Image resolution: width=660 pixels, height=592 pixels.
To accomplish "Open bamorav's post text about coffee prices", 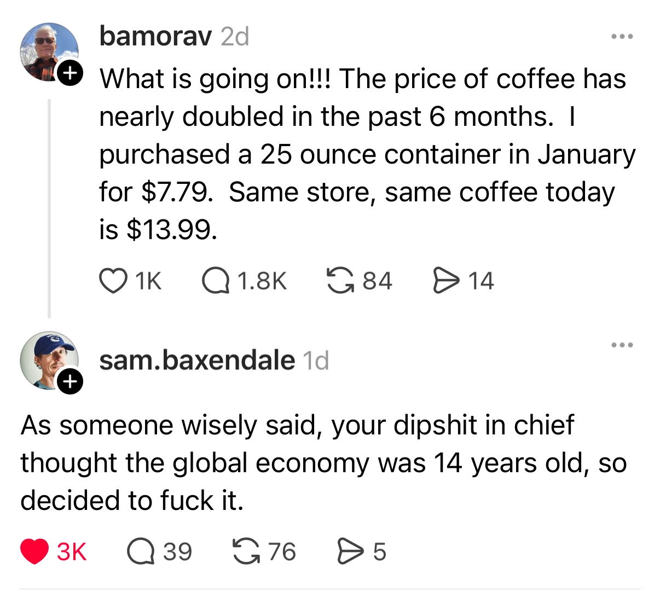I will click(361, 154).
